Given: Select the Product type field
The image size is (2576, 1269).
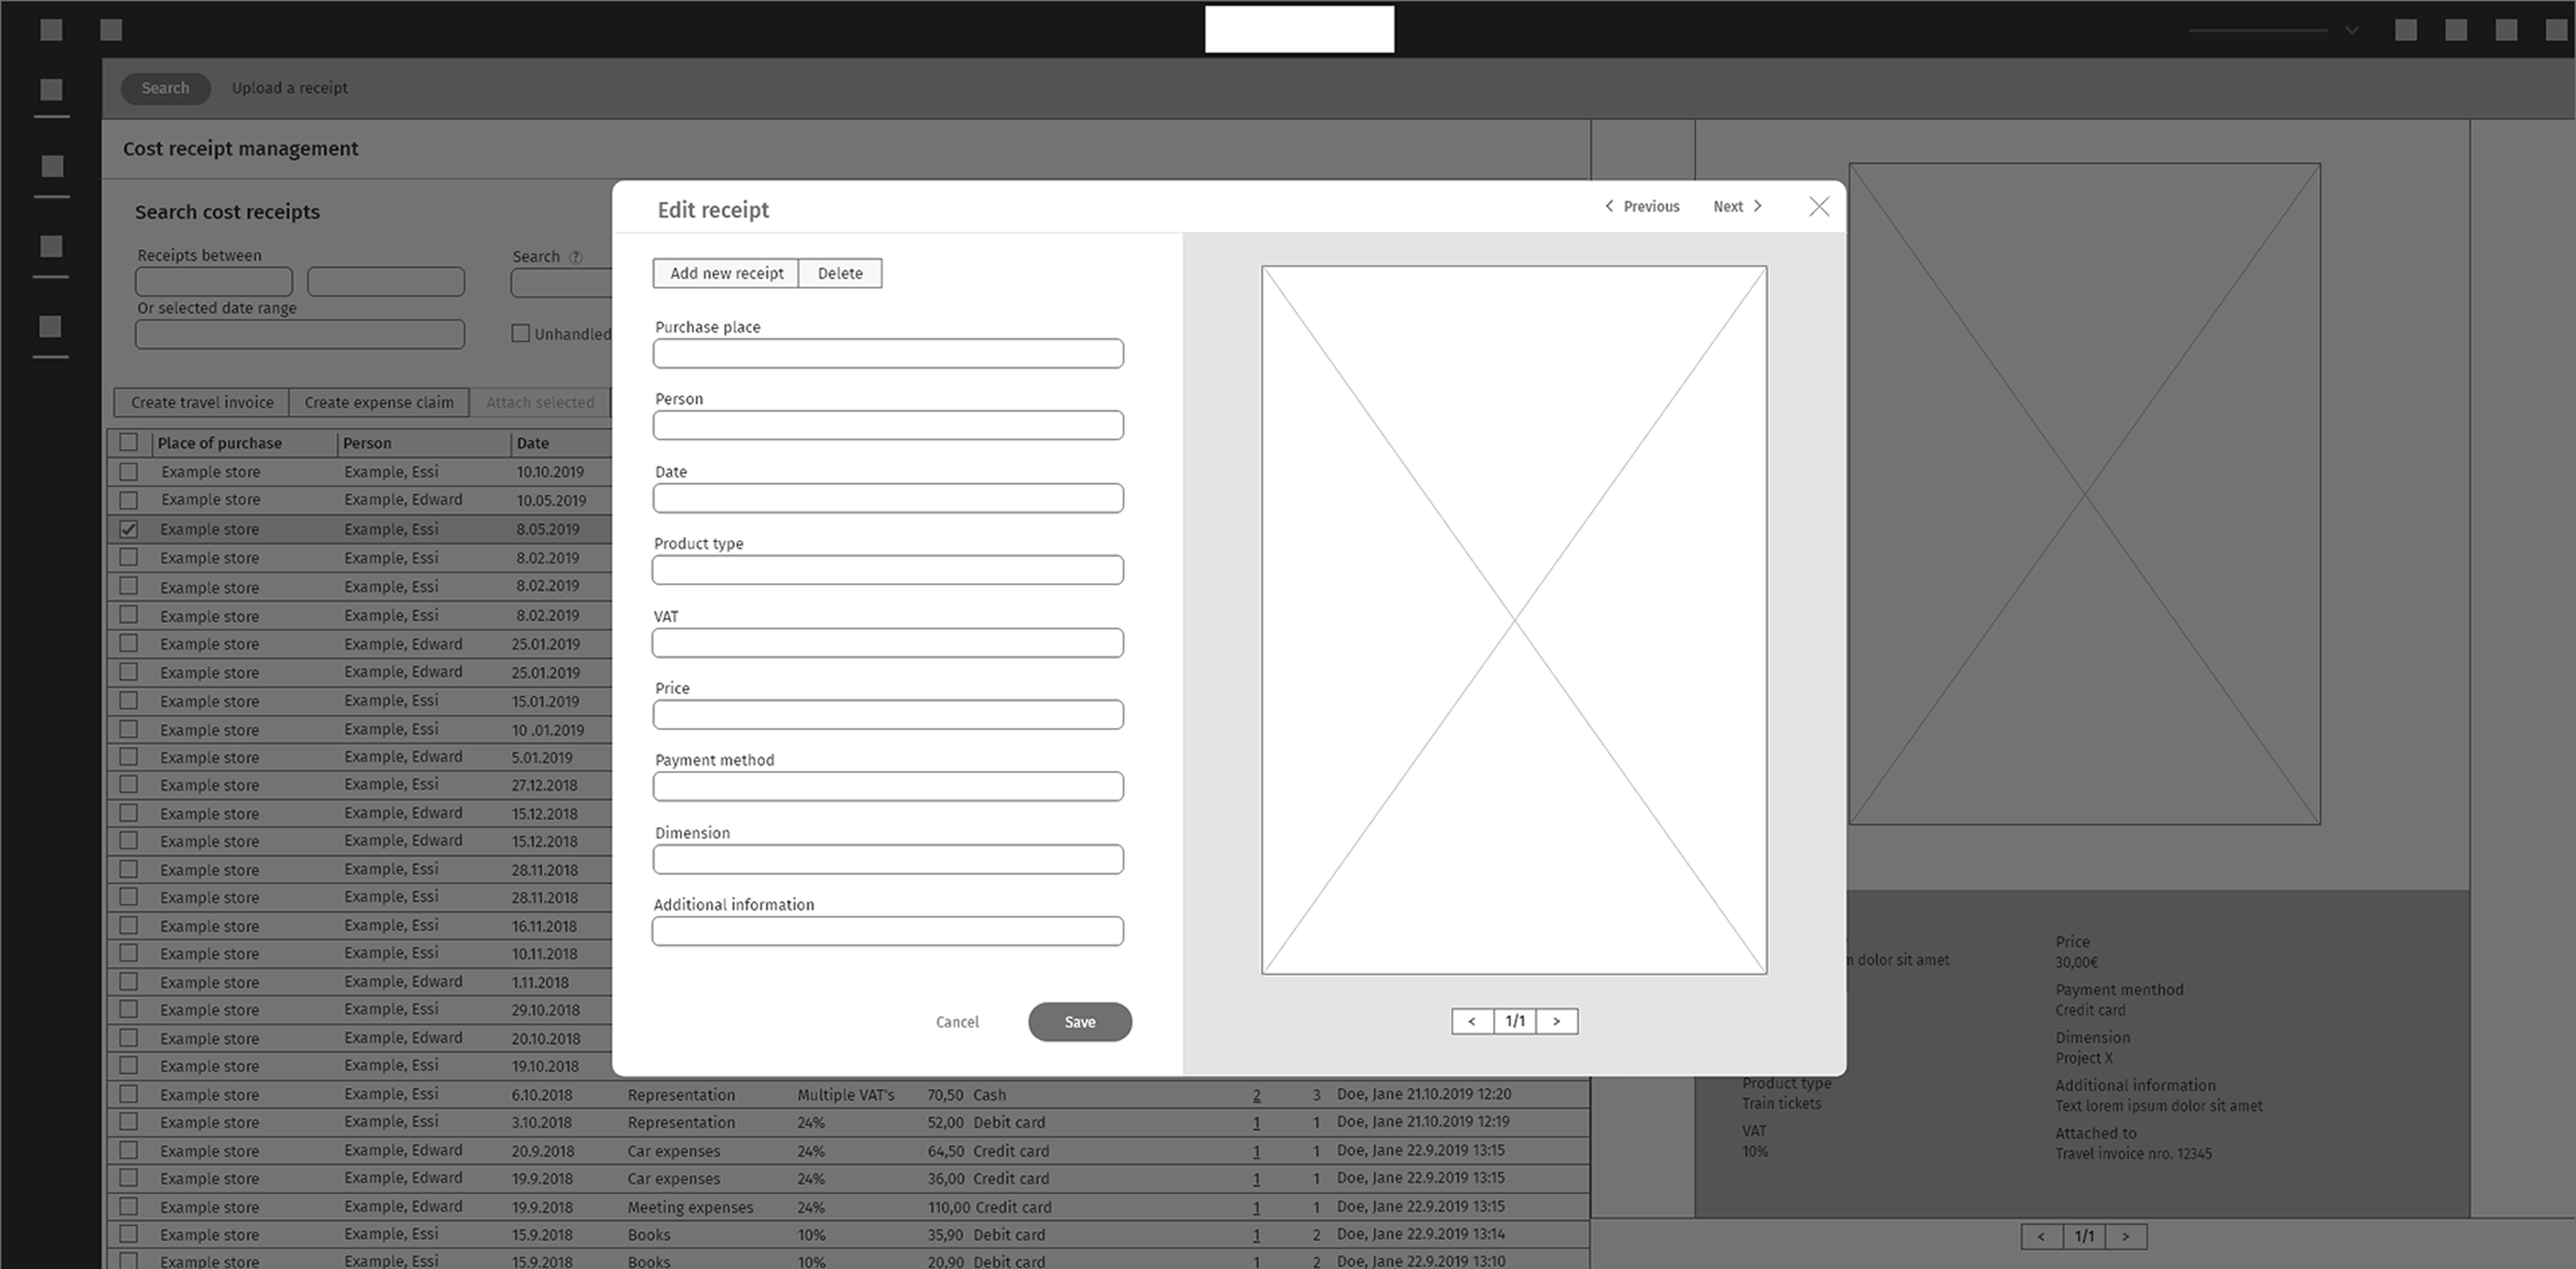Looking at the screenshot, I should [x=888, y=570].
